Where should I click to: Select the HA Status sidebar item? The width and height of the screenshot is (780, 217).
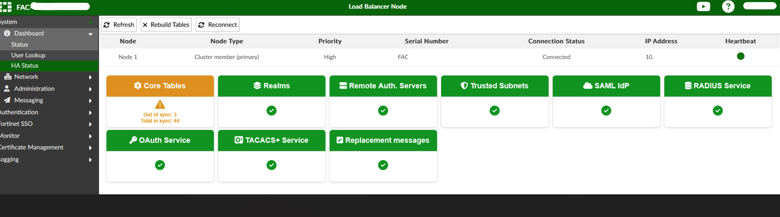click(x=49, y=66)
